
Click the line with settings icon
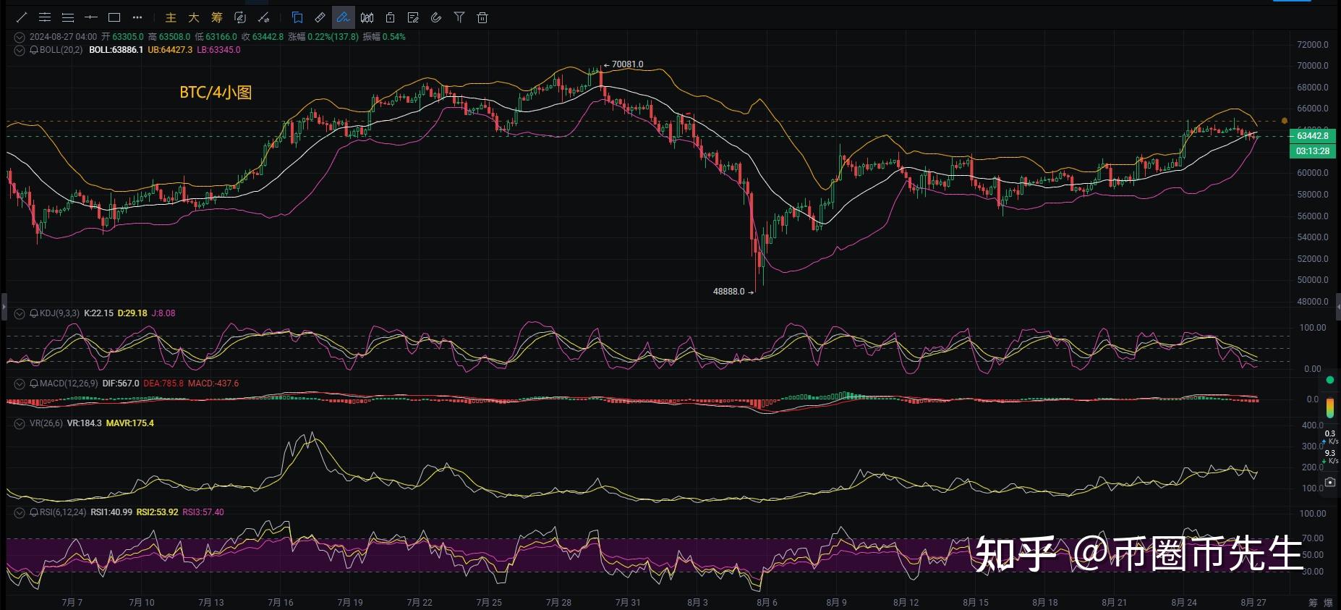pyautogui.click(x=263, y=17)
